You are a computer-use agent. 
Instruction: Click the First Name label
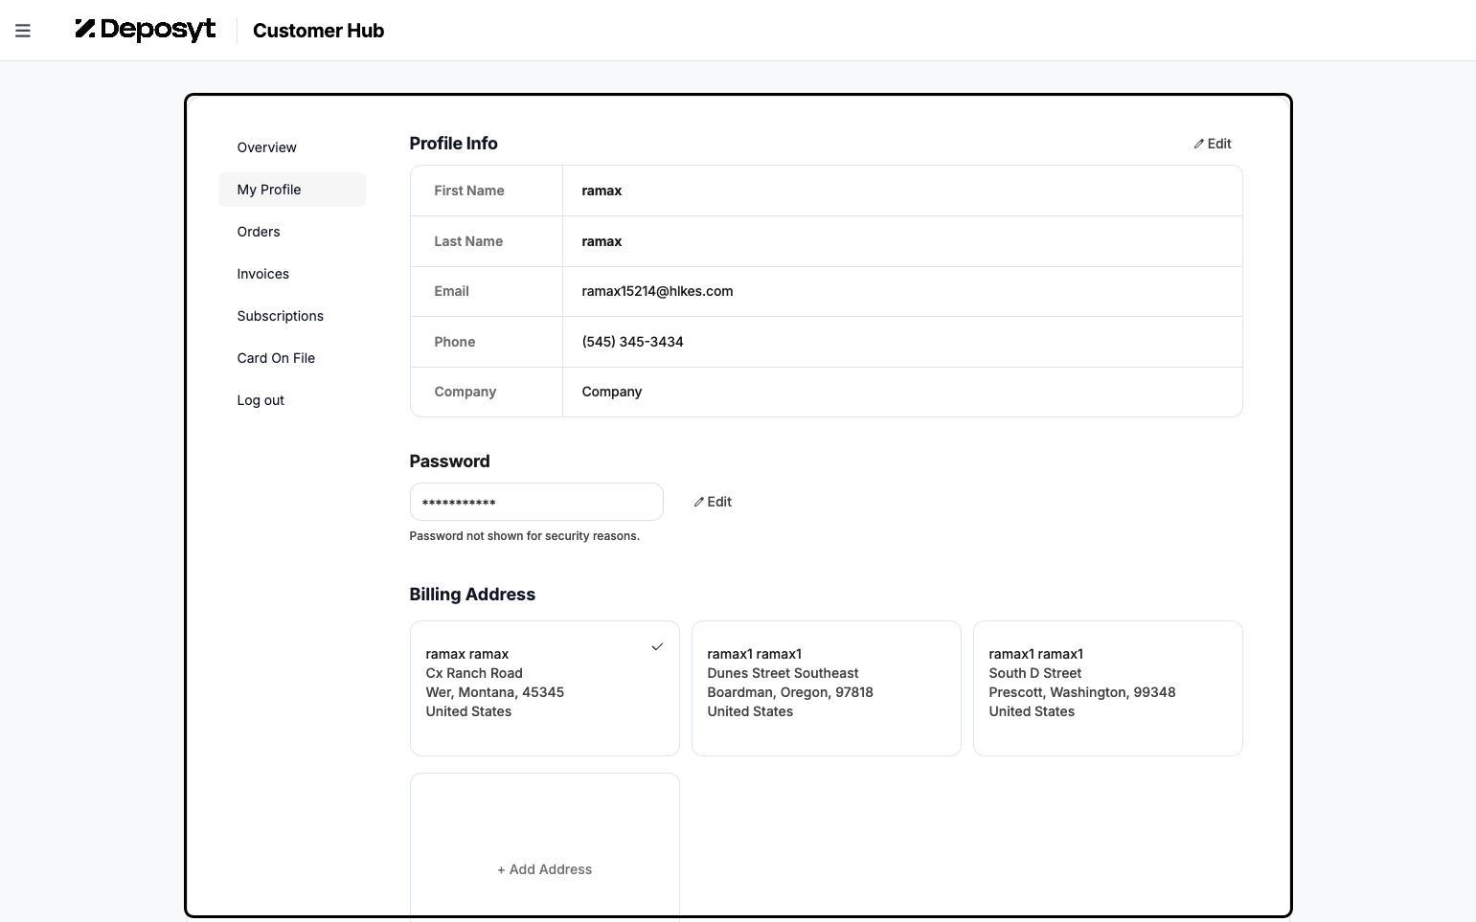(x=469, y=191)
